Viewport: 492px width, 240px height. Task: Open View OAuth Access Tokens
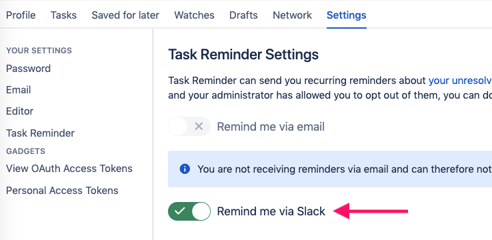[69, 169]
